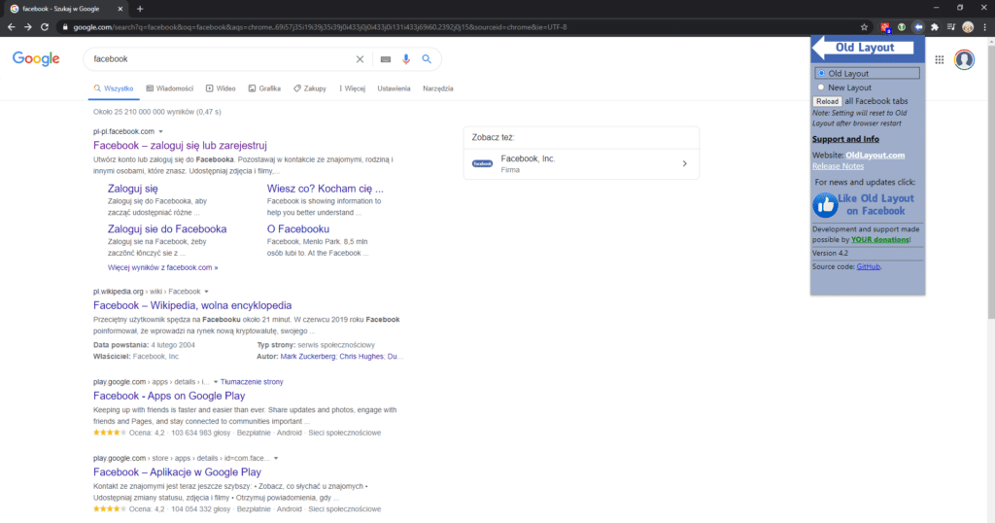Expand options for play.google.com store apps result

[x=276, y=458]
